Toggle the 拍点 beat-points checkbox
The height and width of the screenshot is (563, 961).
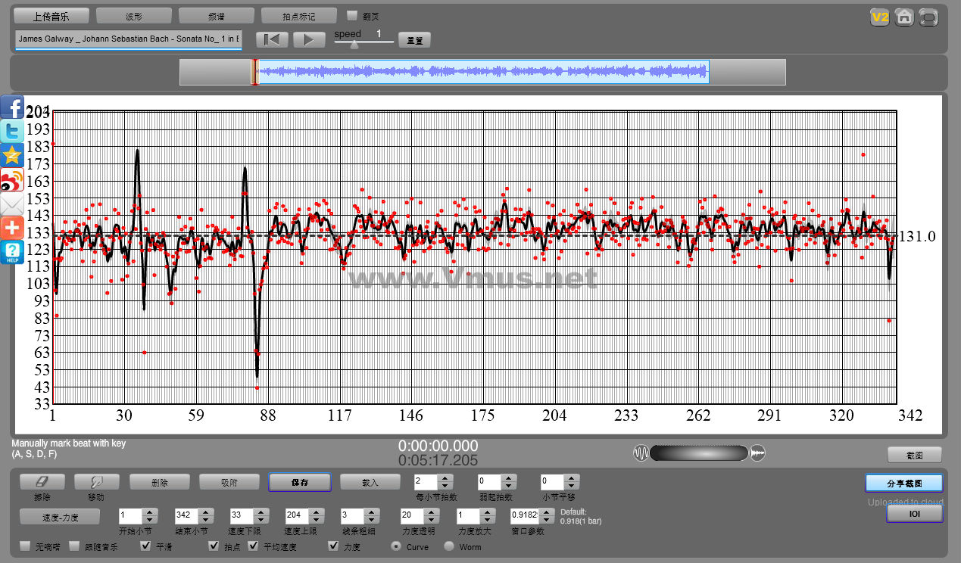click(214, 546)
